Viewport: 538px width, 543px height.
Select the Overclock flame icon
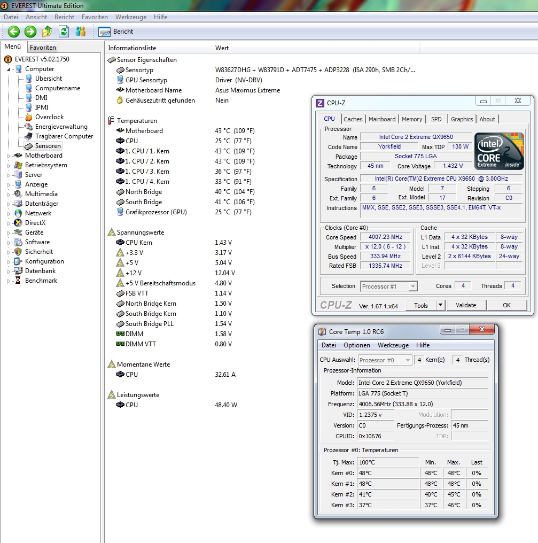[29, 117]
